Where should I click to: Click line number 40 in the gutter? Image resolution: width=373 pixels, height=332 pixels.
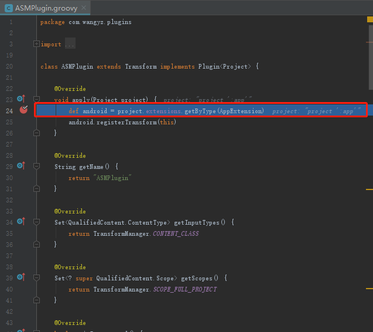[9, 289]
